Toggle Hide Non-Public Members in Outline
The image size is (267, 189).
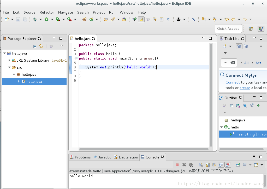click(x=258, y=105)
